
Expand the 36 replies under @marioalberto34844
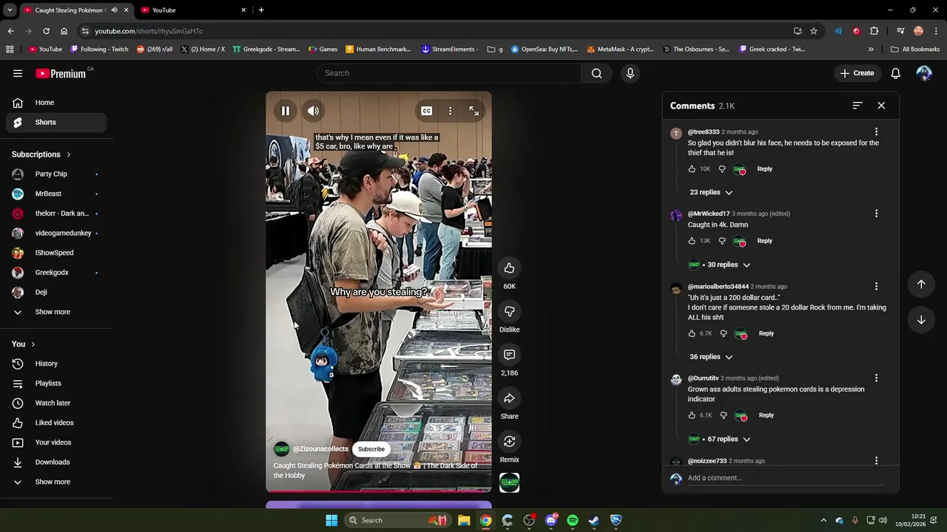(711, 357)
